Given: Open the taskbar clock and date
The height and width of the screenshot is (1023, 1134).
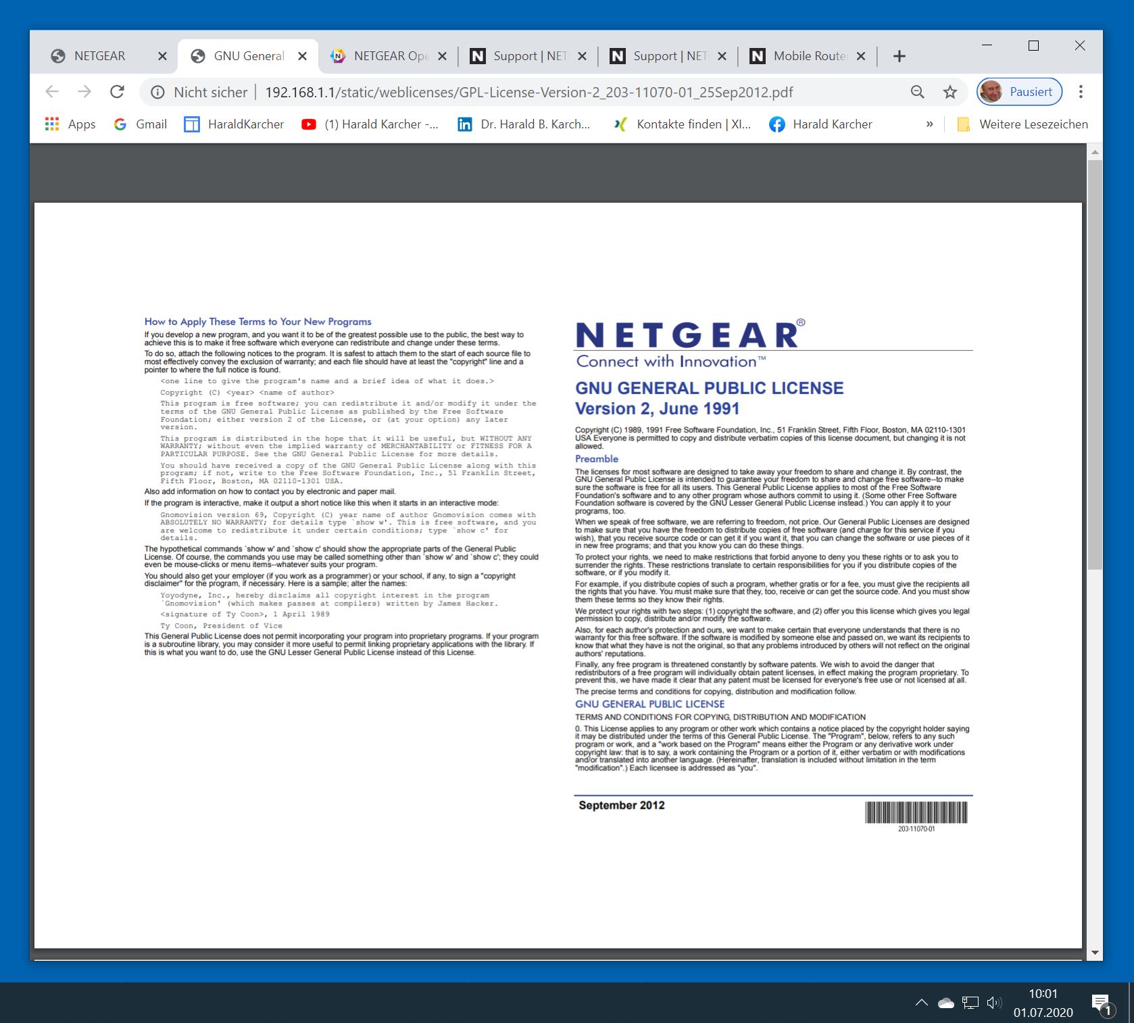Looking at the screenshot, I should click(1043, 1003).
